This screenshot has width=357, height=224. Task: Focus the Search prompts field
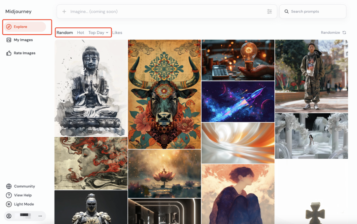point(316,12)
